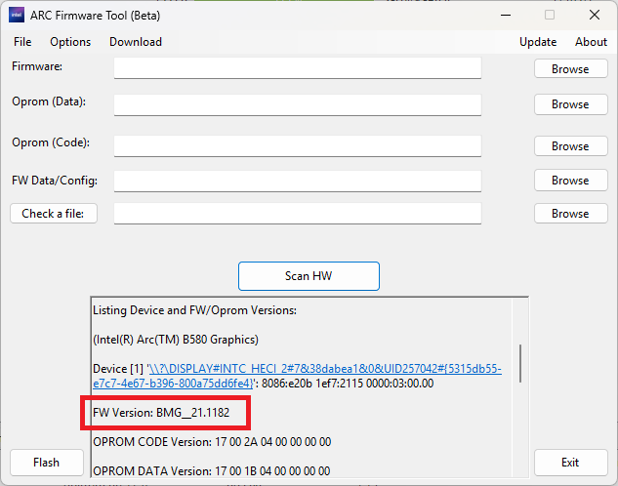Click the Scan HW button
The width and height of the screenshot is (618, 486).
click(x=309, y=276)
